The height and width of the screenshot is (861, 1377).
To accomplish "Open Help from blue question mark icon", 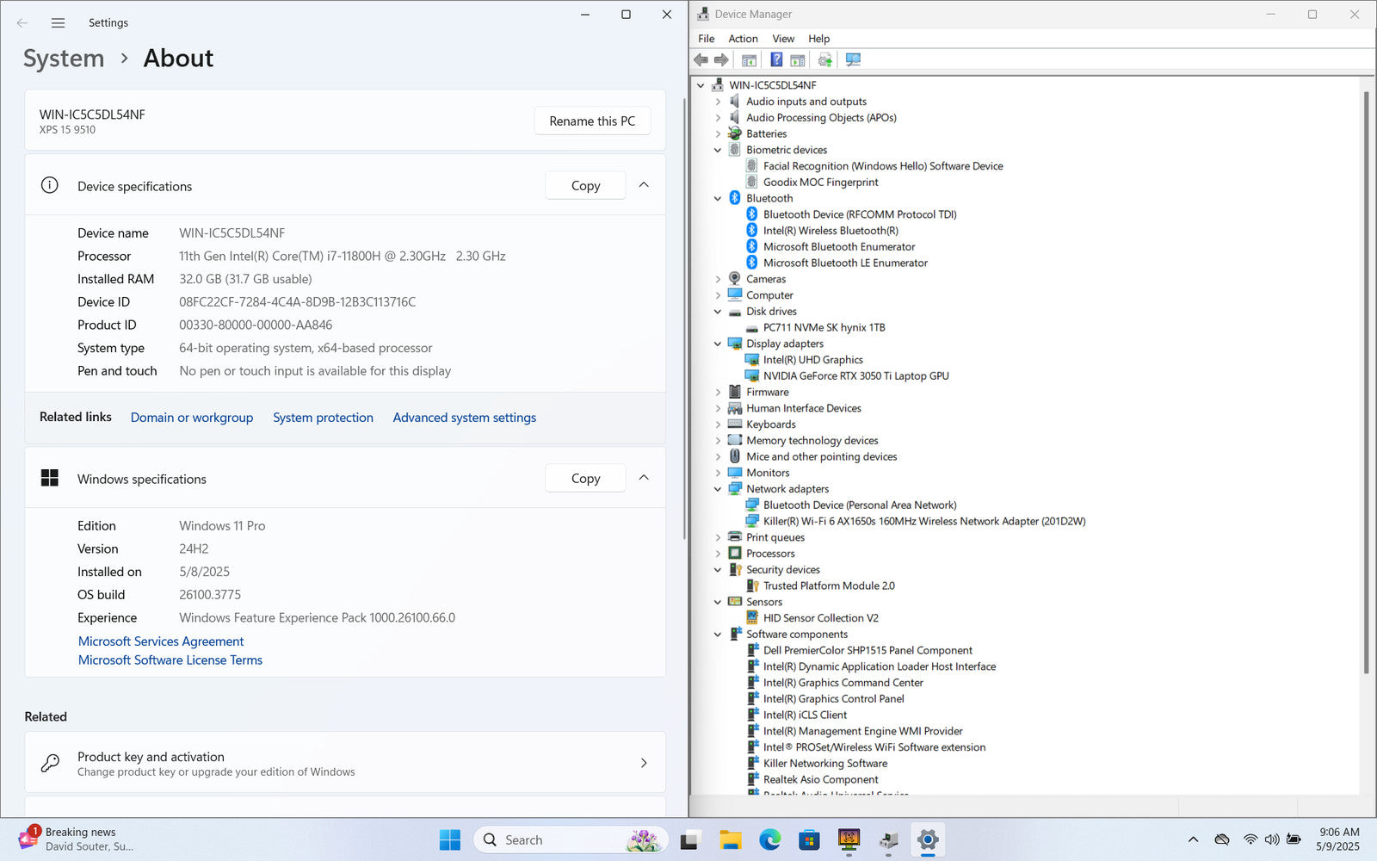I will (x=776, y=60).
